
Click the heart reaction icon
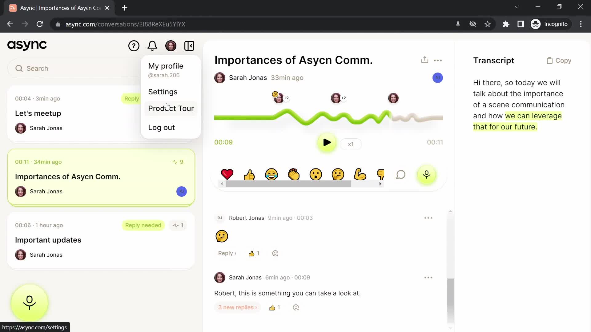point(227,174)
